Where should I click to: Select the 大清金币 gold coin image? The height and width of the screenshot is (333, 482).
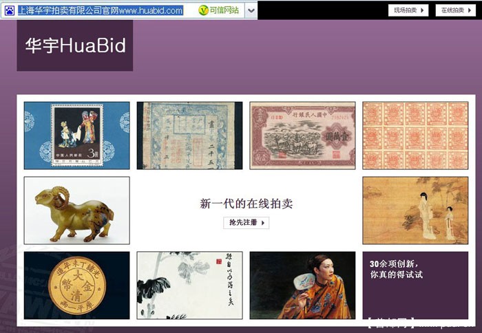(76, 286)
